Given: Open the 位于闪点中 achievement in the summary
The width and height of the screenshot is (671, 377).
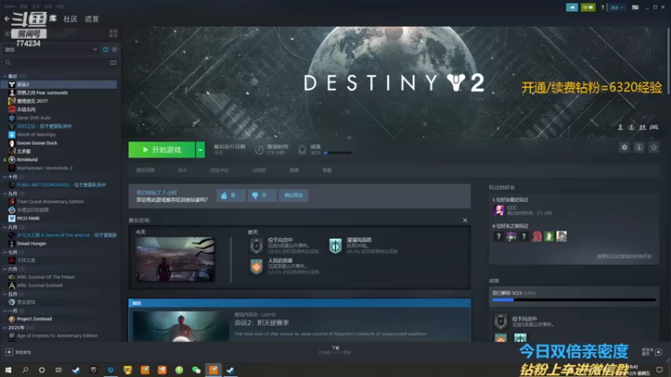Looking at the screenshot, I should 257,245.
